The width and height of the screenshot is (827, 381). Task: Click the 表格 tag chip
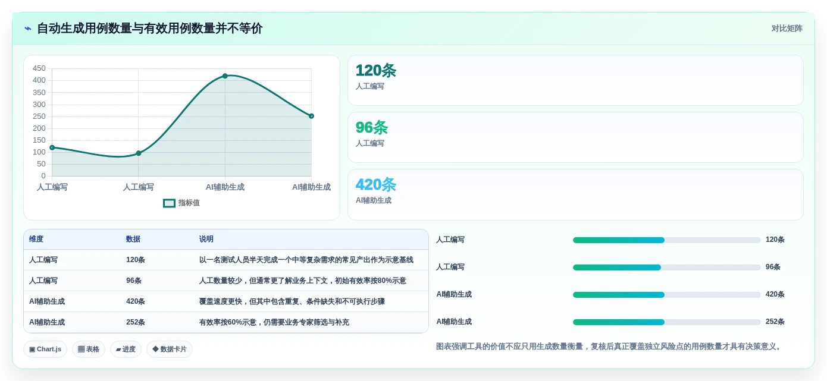click(x=89, y=349)
